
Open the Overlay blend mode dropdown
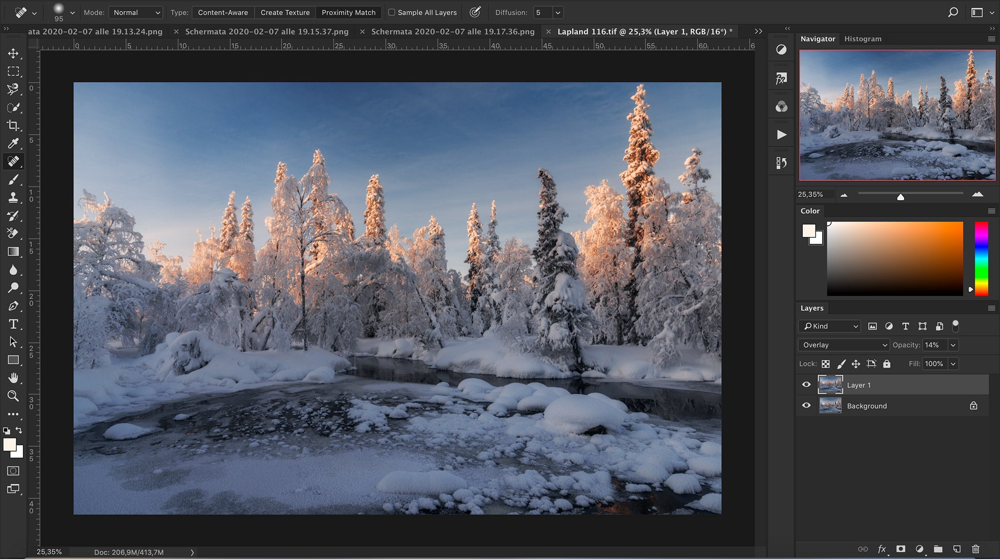point(844,345)
